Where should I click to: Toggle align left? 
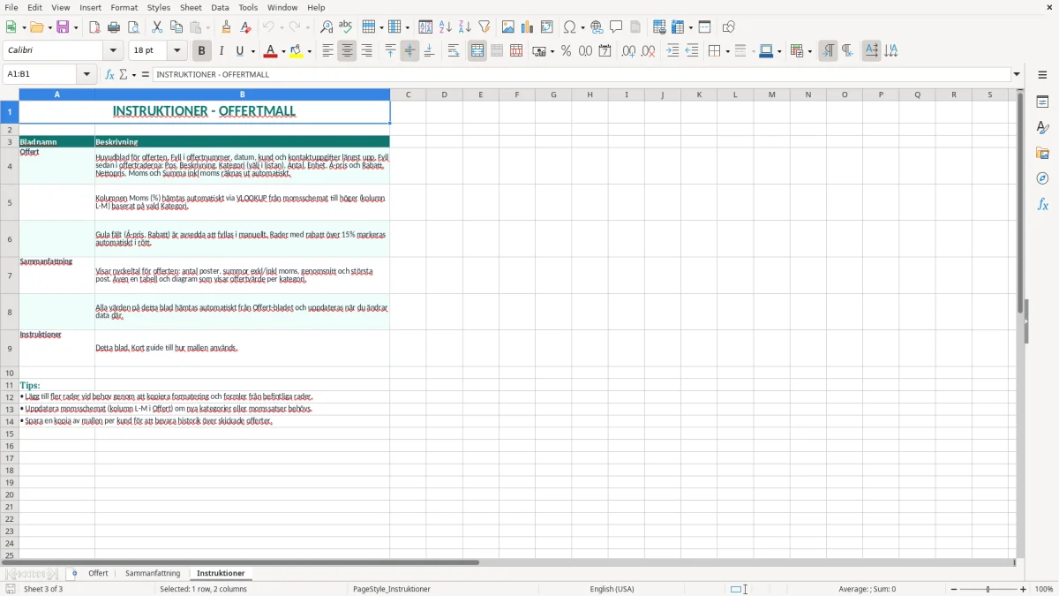[x=327, y=51]
